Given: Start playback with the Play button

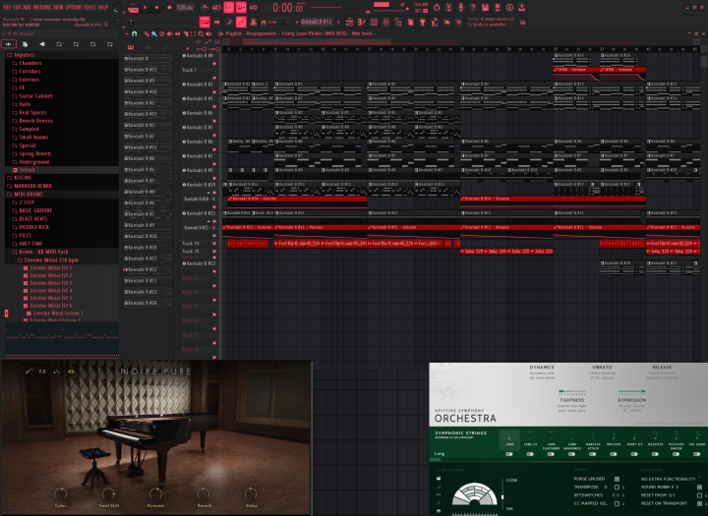Looking at the screenshot, I should click(x=146, y=7).
